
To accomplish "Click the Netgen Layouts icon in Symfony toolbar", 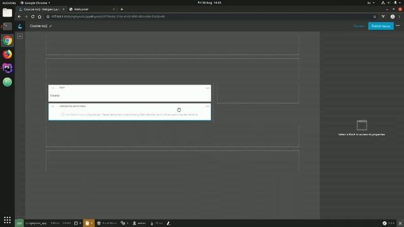I will [x=169, y=223].
